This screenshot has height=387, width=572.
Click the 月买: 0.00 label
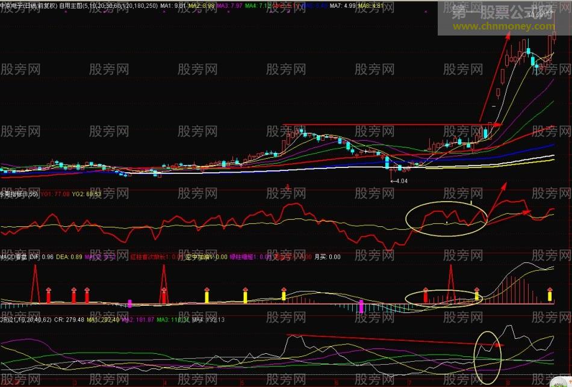[x=327, y=257]
